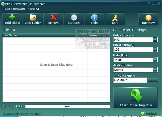Open the File(F) menu

pos(7,9)
